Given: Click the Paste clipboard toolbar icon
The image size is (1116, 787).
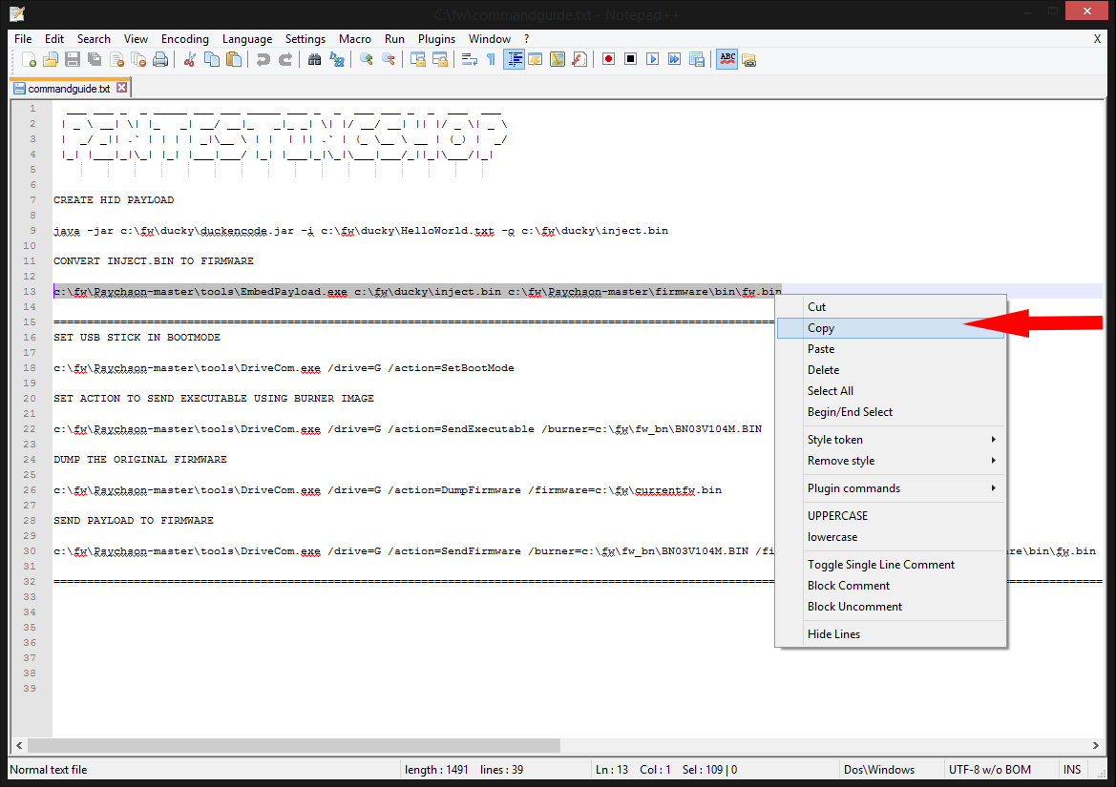Looking at the screenshot, I should coord(234,60).
